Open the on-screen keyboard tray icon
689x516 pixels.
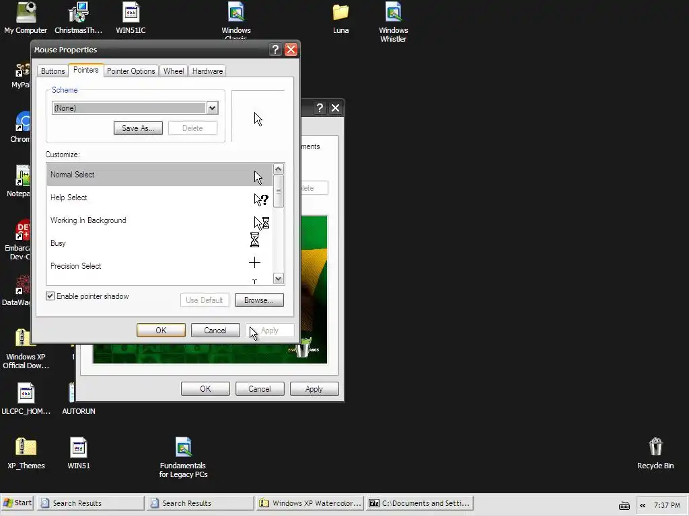[624, 505]
